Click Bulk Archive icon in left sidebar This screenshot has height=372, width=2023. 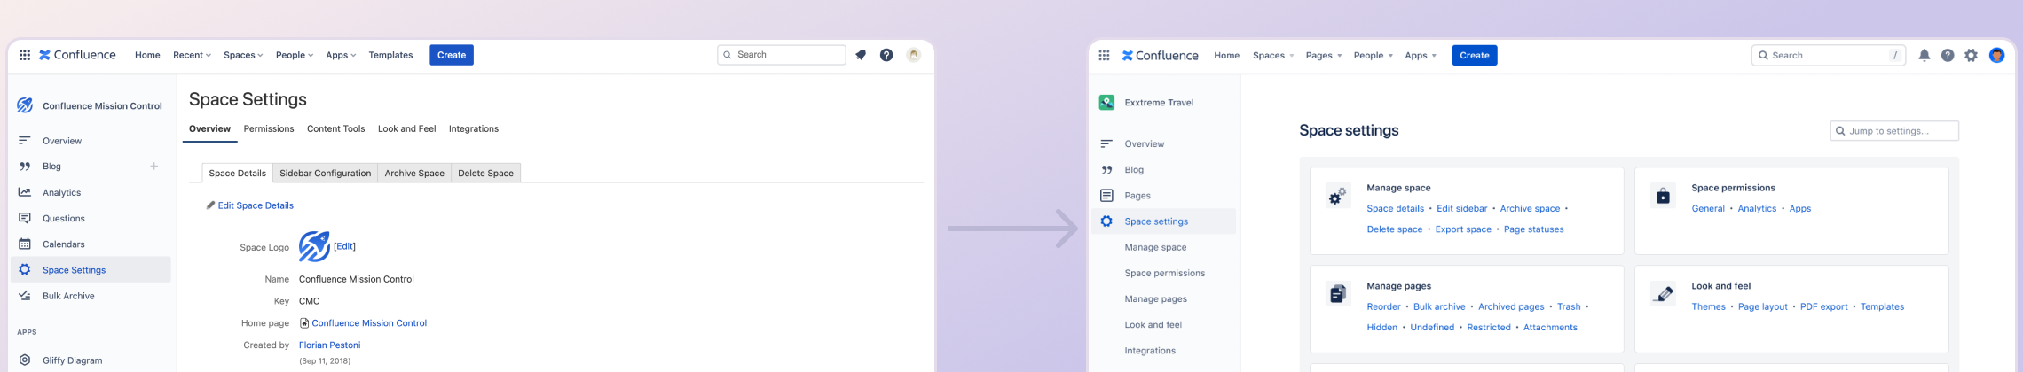[x=25, y=296]
